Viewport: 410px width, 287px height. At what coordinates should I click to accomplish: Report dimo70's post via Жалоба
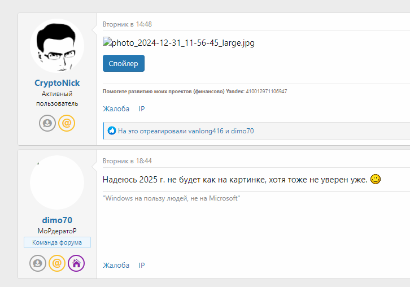click(x=116, y=265)
